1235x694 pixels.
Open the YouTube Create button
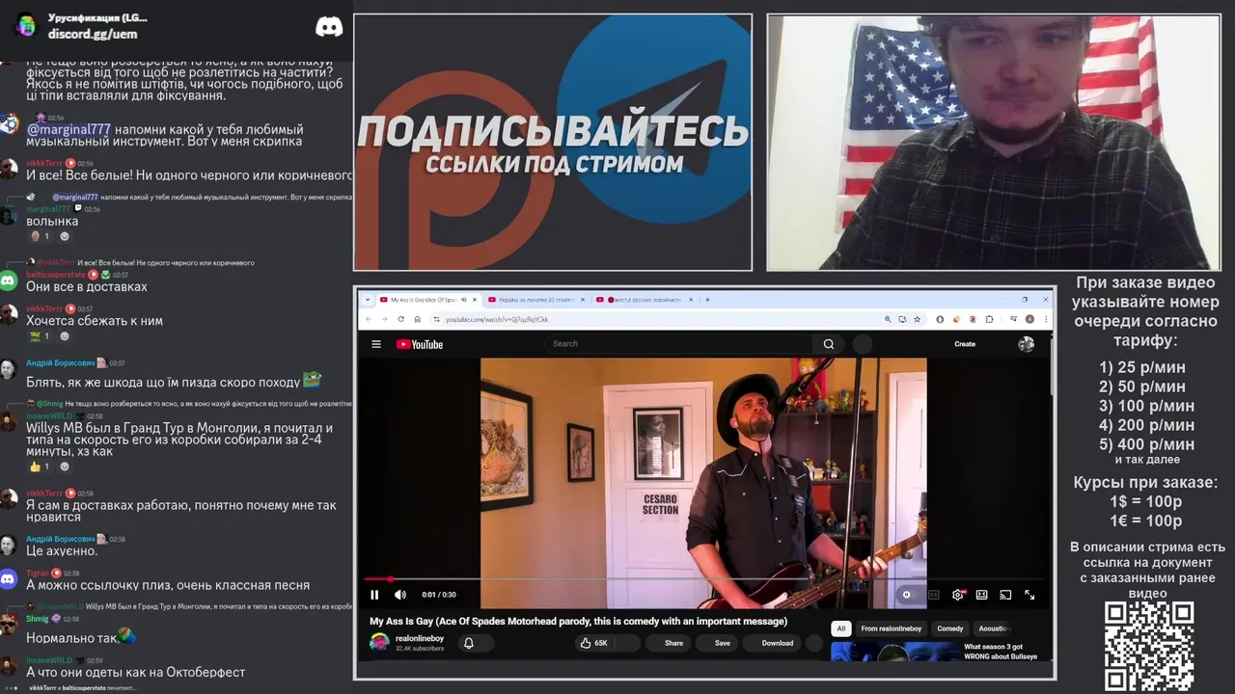965,344
